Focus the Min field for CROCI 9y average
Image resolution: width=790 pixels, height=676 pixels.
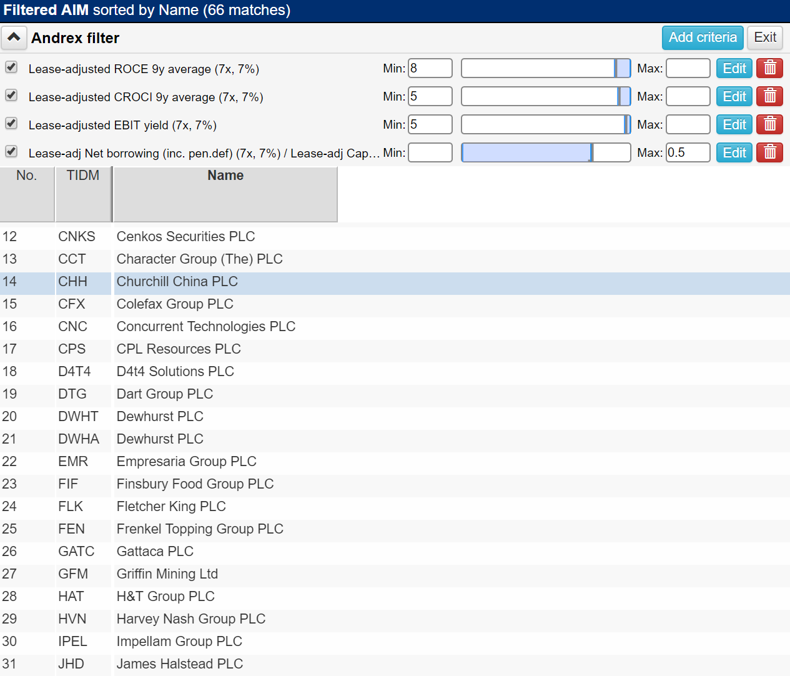430,96
